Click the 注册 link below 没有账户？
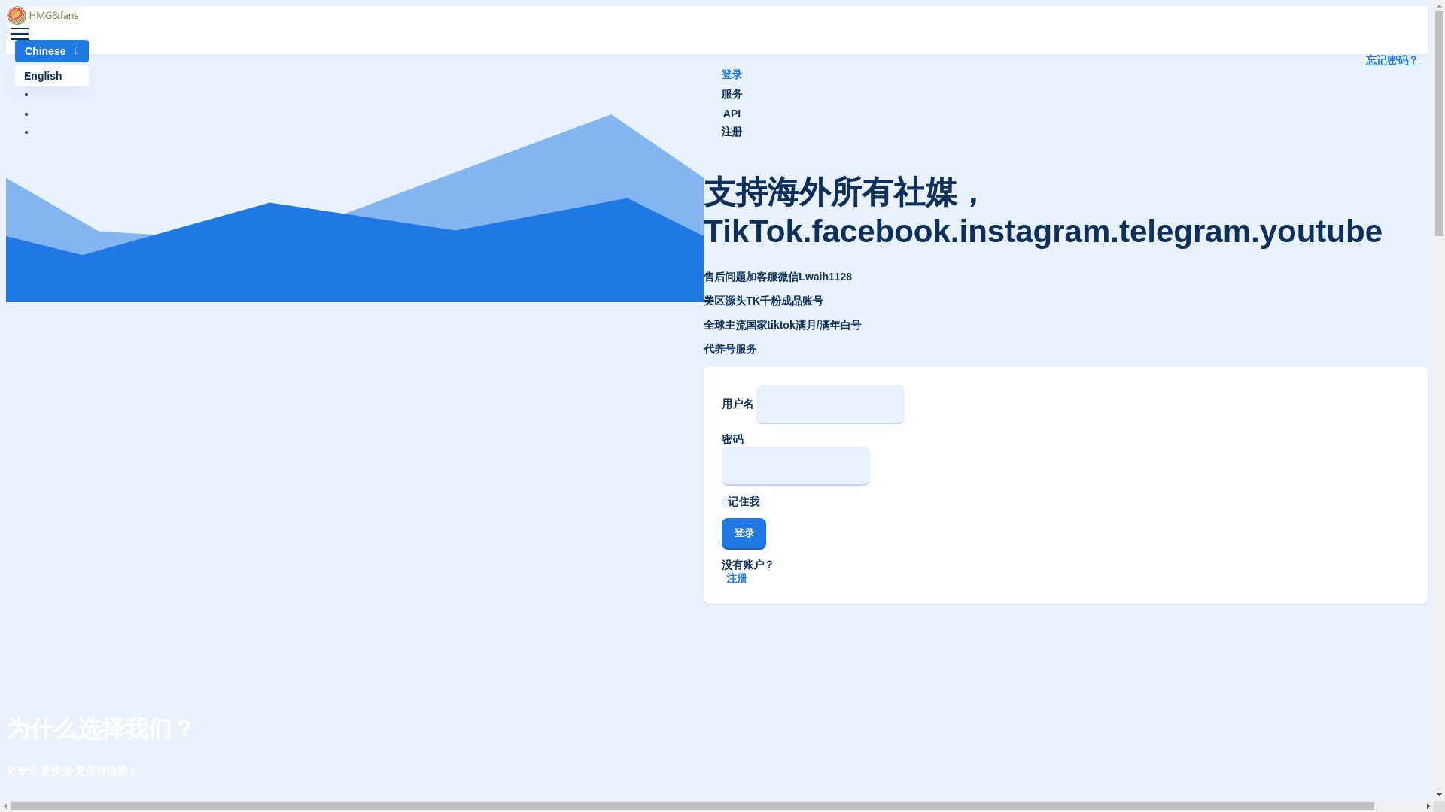 [737, 578]
